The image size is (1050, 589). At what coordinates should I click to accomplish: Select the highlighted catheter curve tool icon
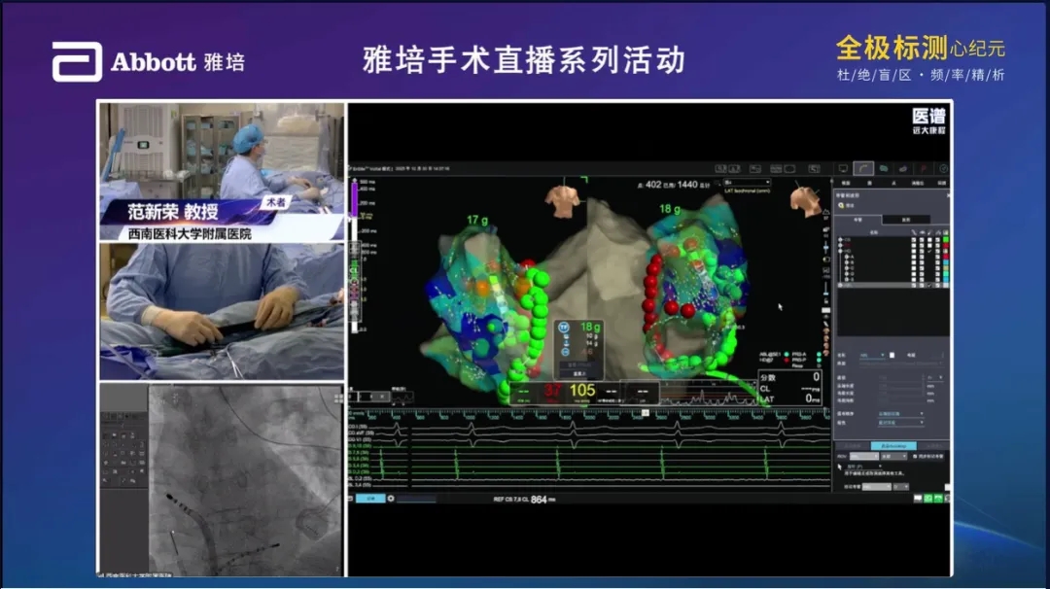coord(863,169)
